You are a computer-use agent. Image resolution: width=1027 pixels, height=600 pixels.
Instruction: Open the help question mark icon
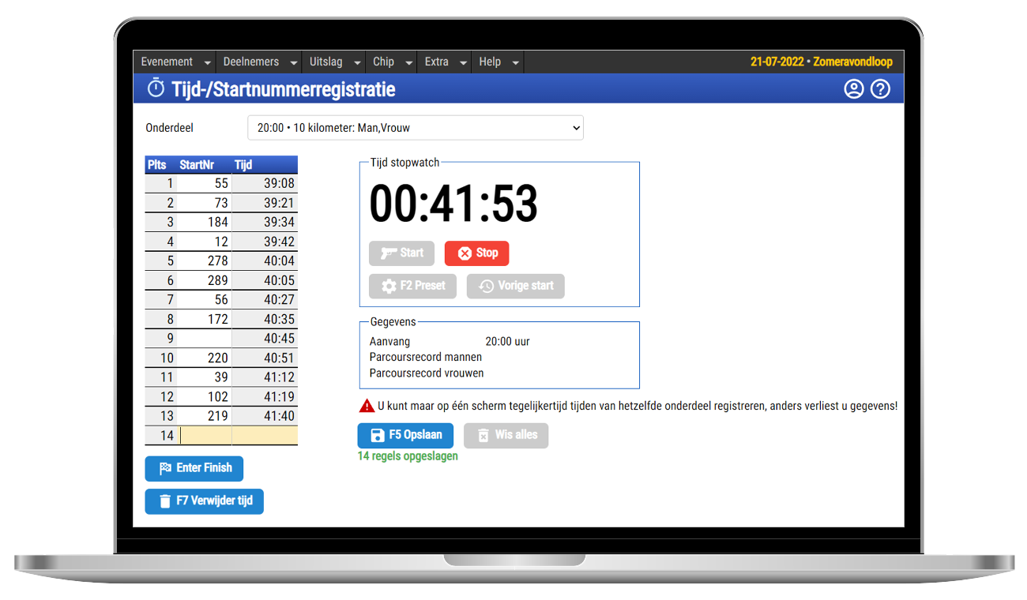tap(881, 89)
